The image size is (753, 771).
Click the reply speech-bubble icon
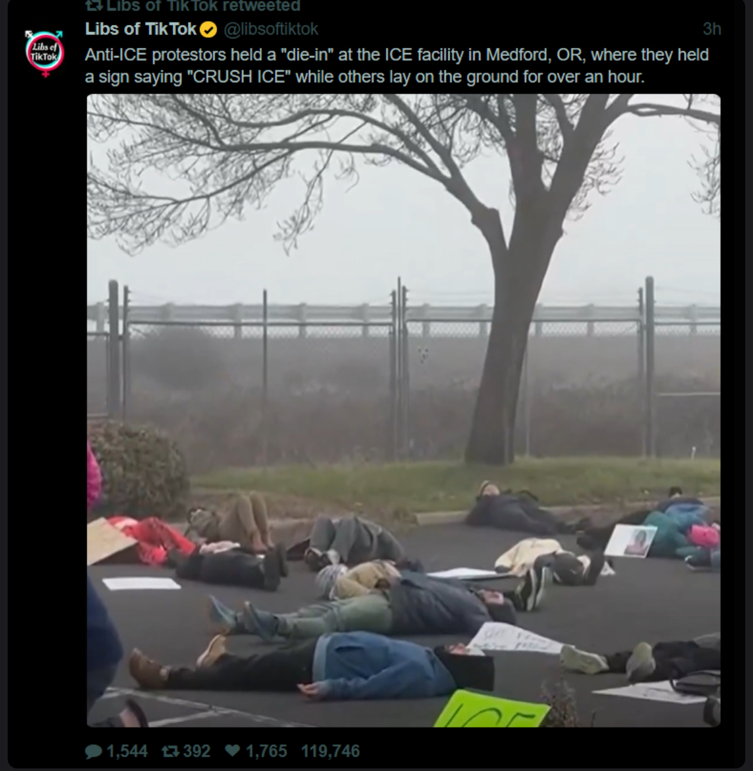click(x=93, y=751)
